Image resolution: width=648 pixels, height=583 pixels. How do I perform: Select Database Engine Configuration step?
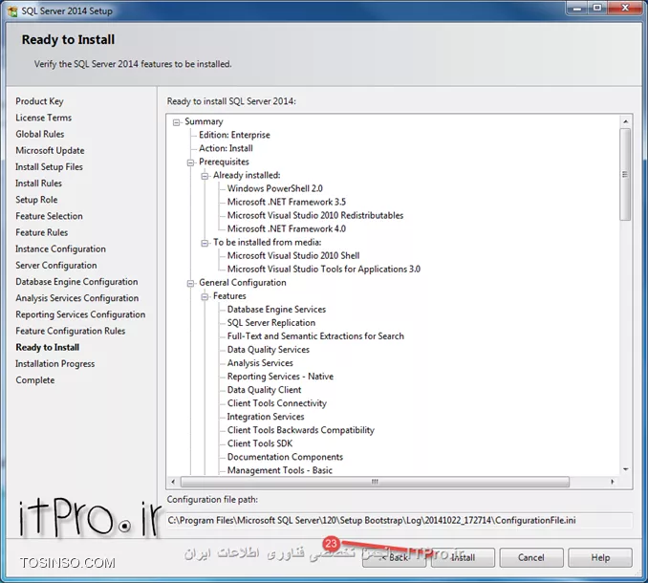(76, 282)
